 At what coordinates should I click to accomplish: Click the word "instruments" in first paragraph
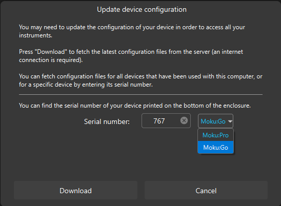pos(35,35)
